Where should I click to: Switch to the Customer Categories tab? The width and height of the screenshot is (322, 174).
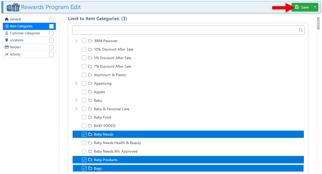(25, 33)
